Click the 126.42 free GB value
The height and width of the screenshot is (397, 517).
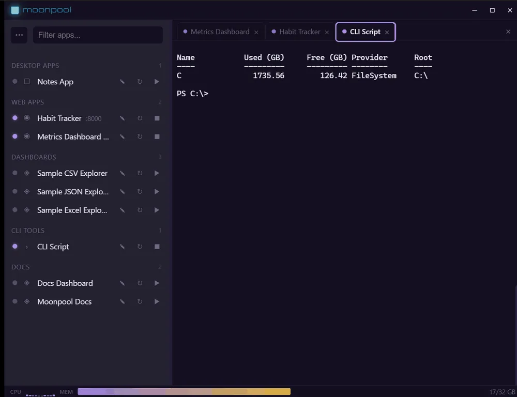(x=333, y=75)
